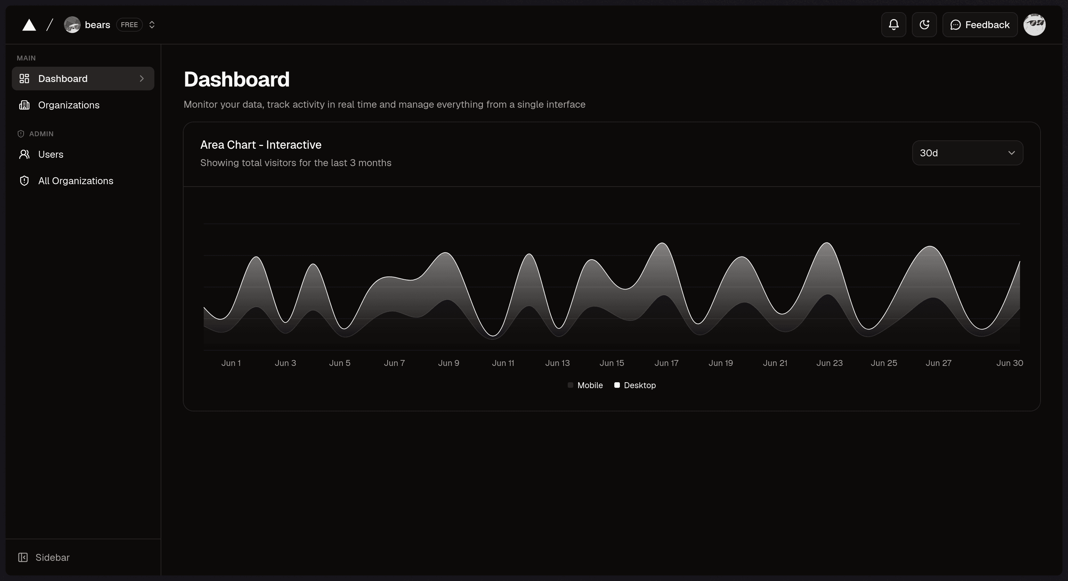The width and height of the screenshot is (1068, 581).
Task: Open notifications via the bell icon
Action: click(x=893, y=24)
